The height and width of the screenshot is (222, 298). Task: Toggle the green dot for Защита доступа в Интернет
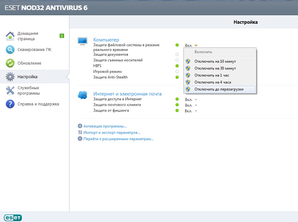(x=177, y=99)
